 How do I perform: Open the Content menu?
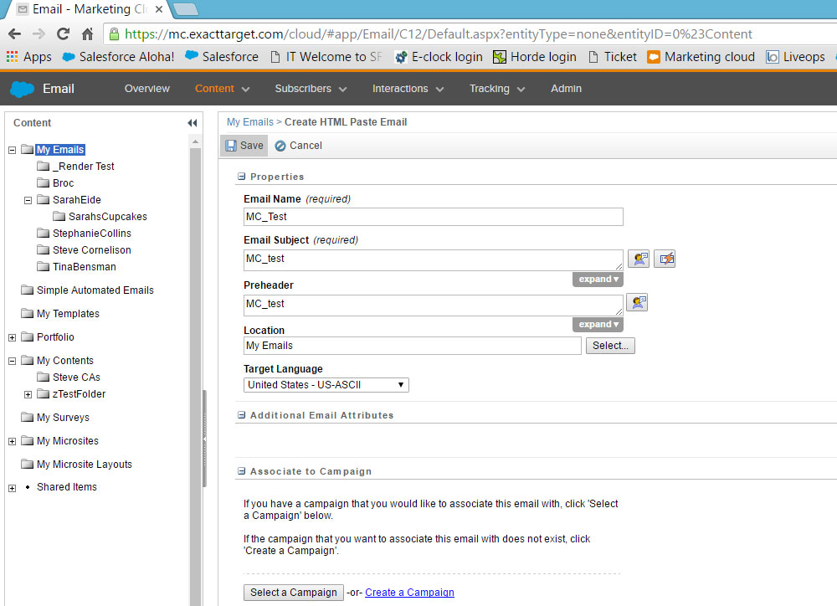pyautogui.click(x=222, y=89)
